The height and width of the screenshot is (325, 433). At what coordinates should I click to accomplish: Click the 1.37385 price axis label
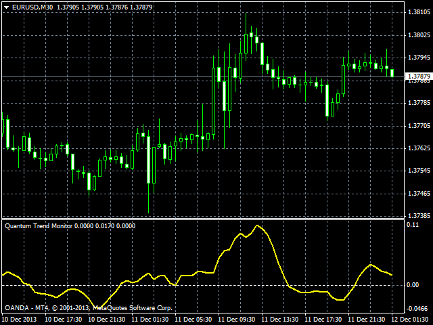point(418,215)
